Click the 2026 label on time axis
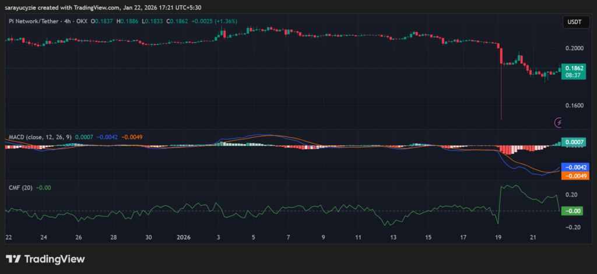The height and width of the screenshot is (274, 597). click(184, 238)
